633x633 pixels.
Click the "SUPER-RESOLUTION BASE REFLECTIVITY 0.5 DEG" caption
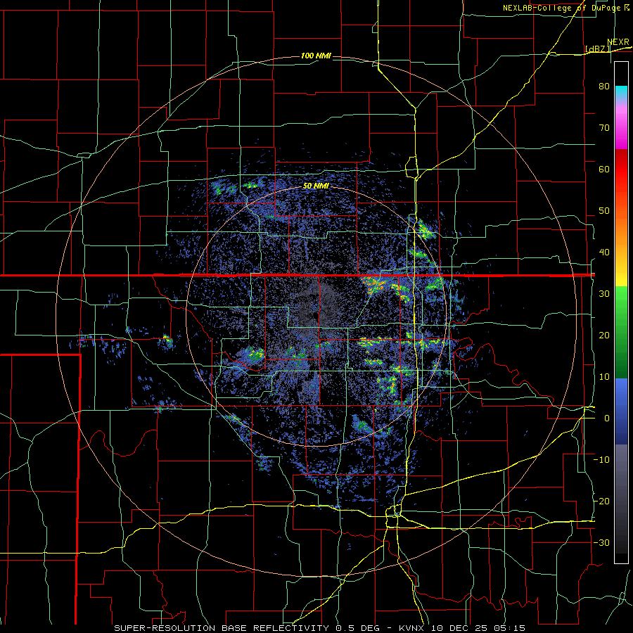[x=249, y=628]
